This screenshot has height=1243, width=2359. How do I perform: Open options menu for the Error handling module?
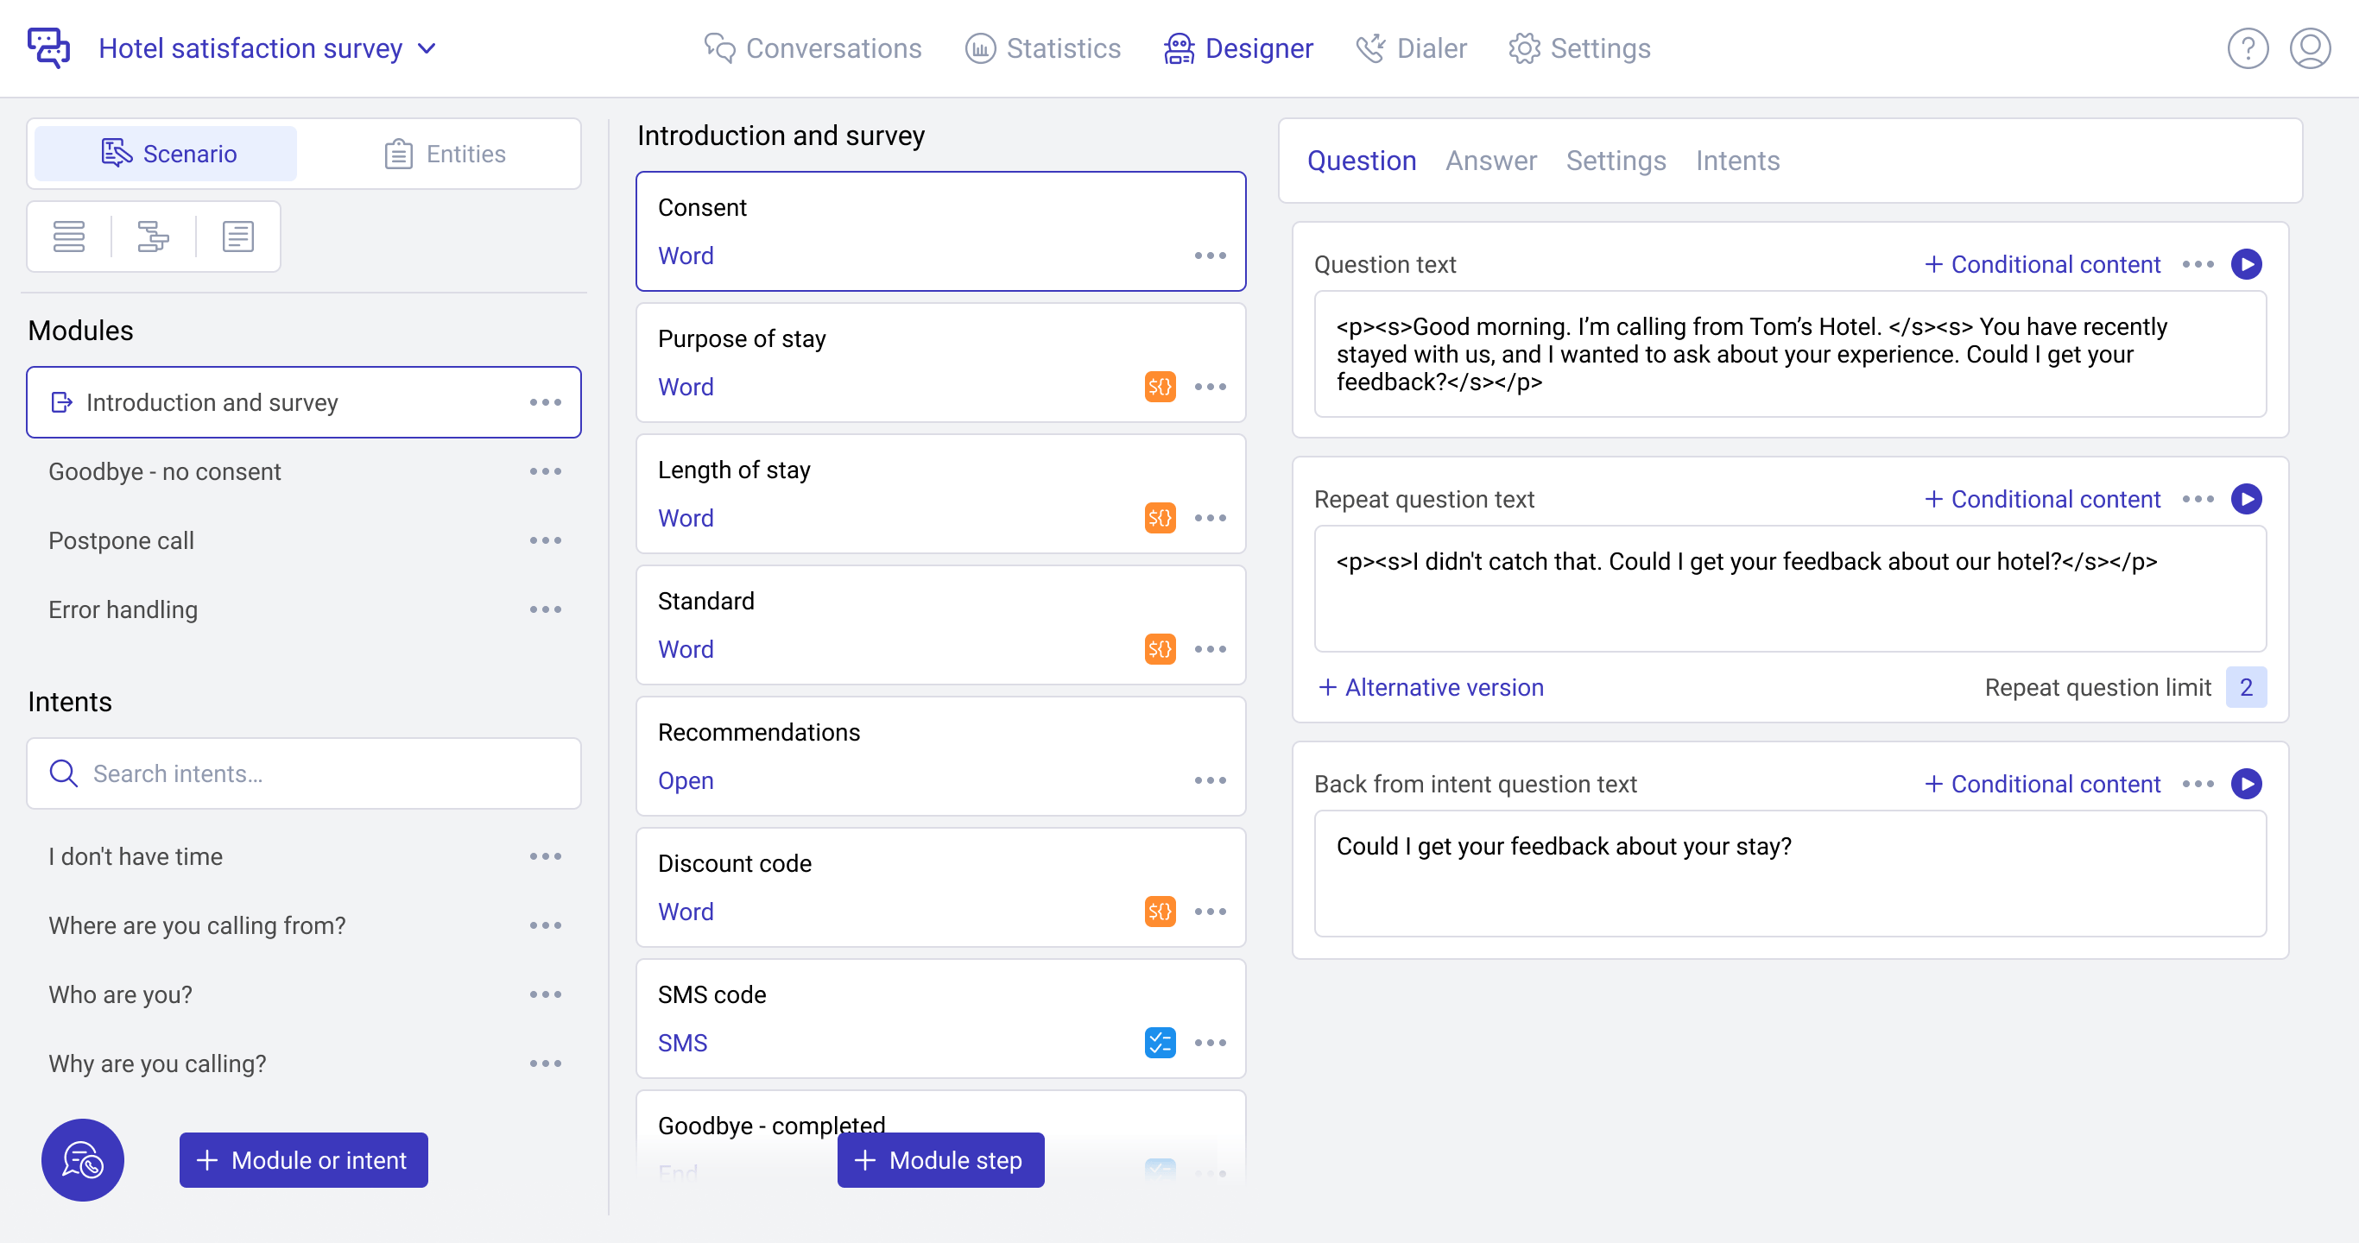(546, 609)
